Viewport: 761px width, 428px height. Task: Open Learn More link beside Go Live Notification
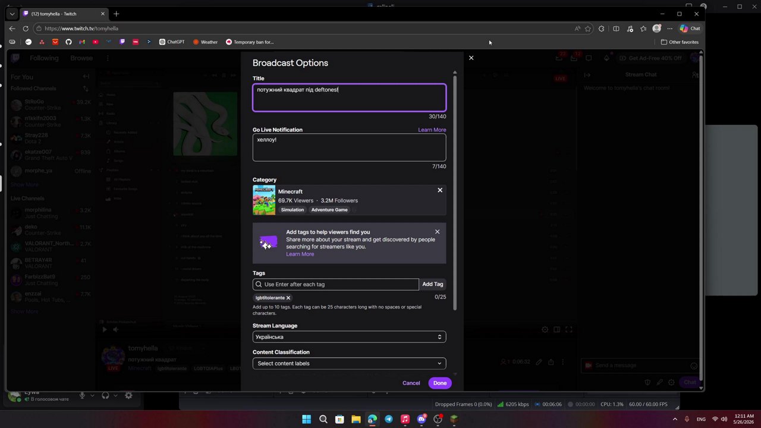[x=432, y=130]
